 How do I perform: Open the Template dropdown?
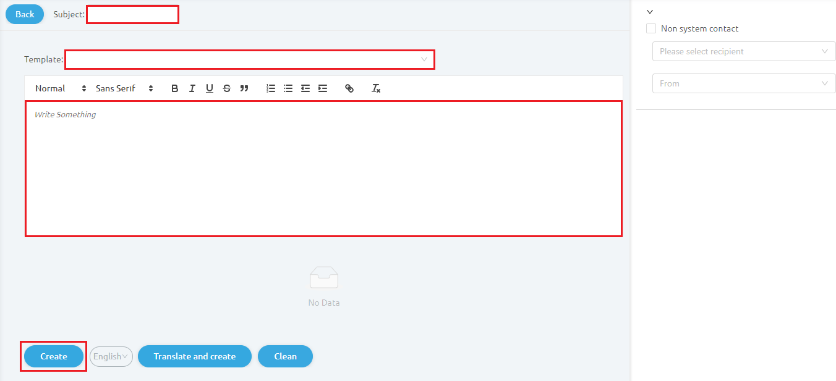coord(250,59)
